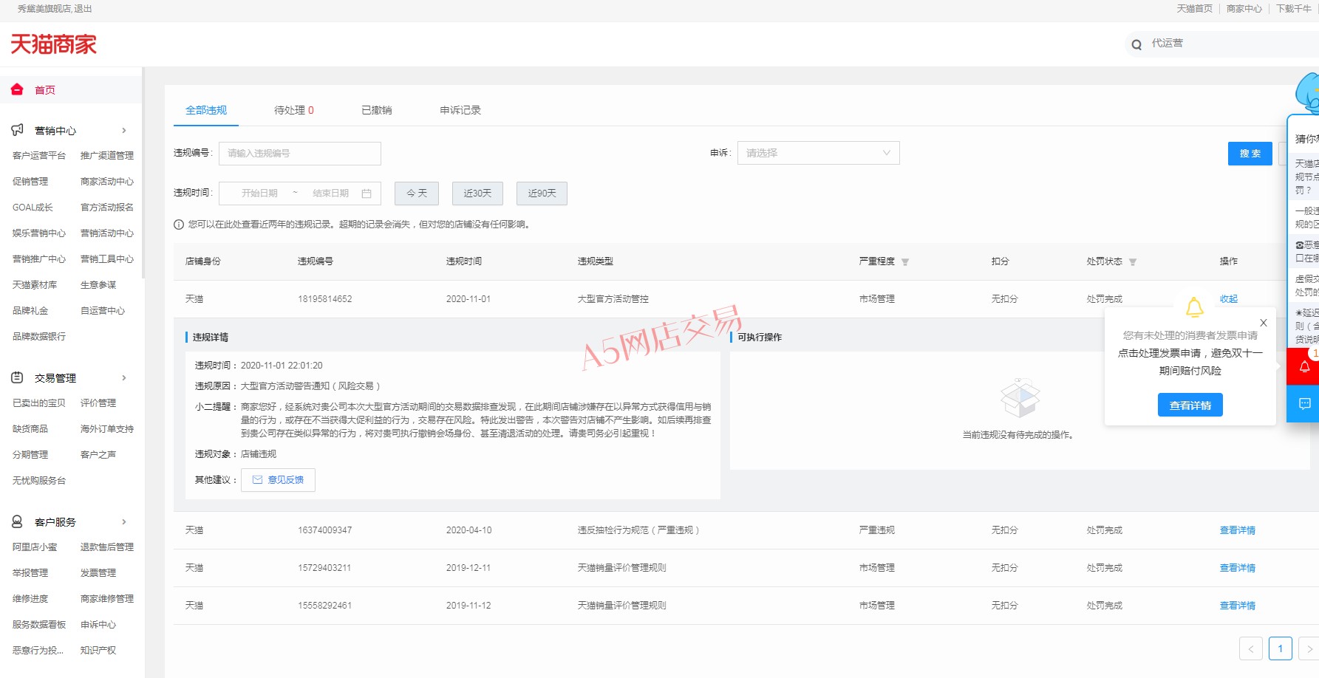Viewport: 1319px width, 678px height.
Task: Click the 营销中心 megaphone icon
Action: coord(17,130)
